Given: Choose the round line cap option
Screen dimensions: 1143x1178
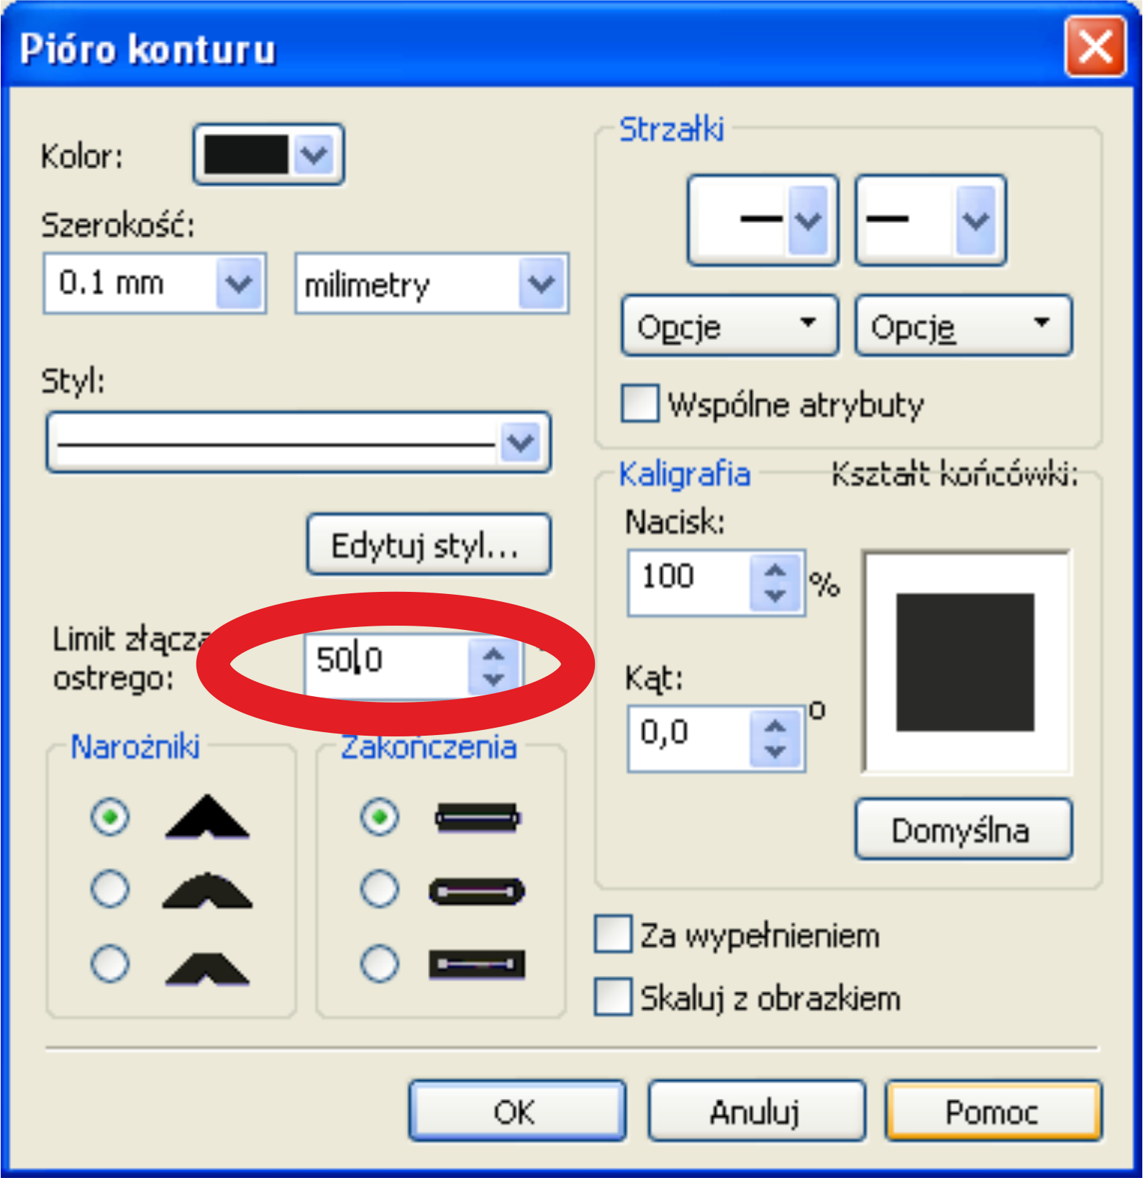Looking at the screenshot, I should click(380, 889).
